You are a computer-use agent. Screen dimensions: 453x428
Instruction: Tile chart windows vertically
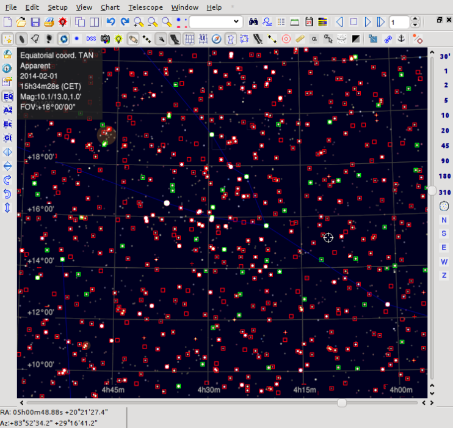coord(94,22)
